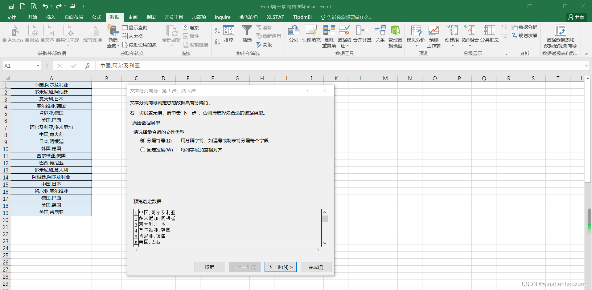Click the 分类汇总 subtotal icon

tap(489, 34)
